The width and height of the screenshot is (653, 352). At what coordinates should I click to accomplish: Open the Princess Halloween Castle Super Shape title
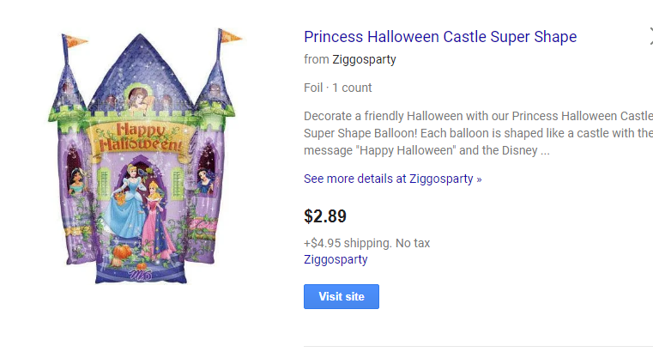(440, 37)
